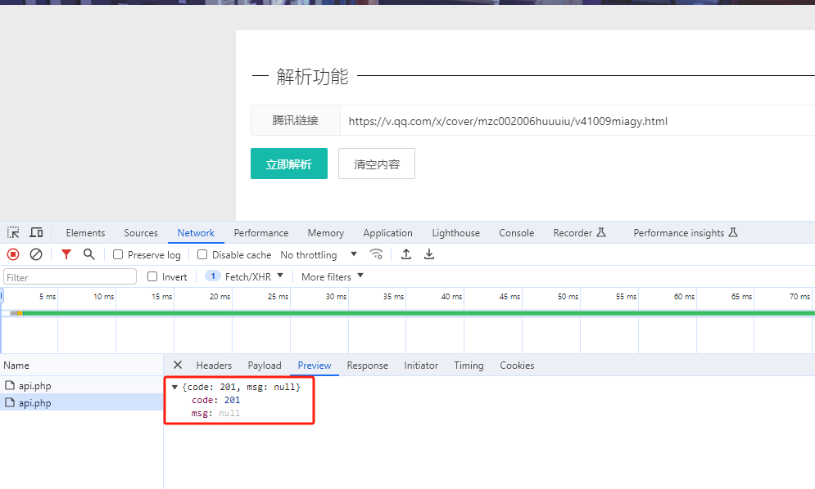815x489 pixels.
Task: Switch to the Application panel
Action: point(387,233)
